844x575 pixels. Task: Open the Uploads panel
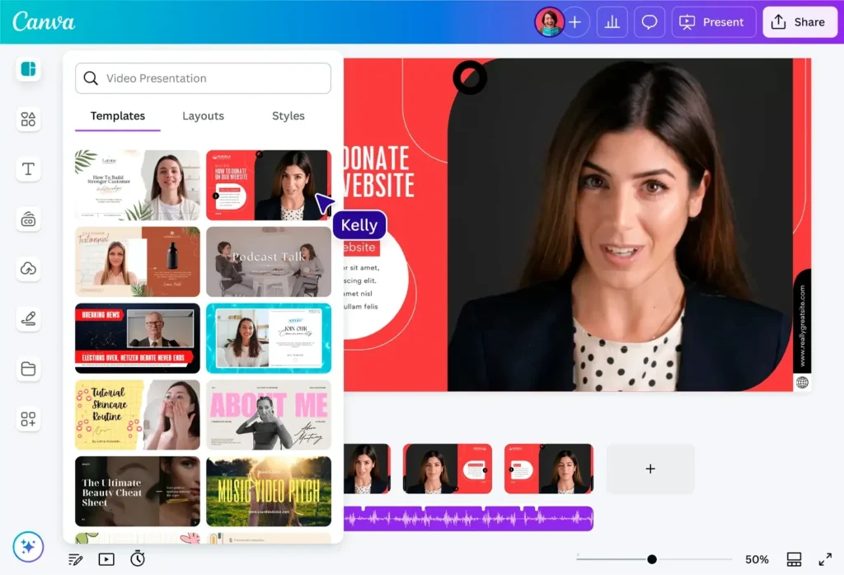coord(28,268)
